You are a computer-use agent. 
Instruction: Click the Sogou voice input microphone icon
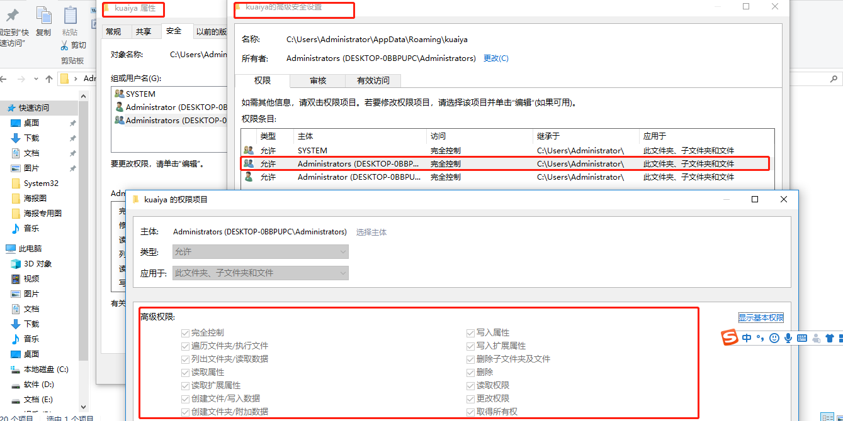click(x=788, y=338)
